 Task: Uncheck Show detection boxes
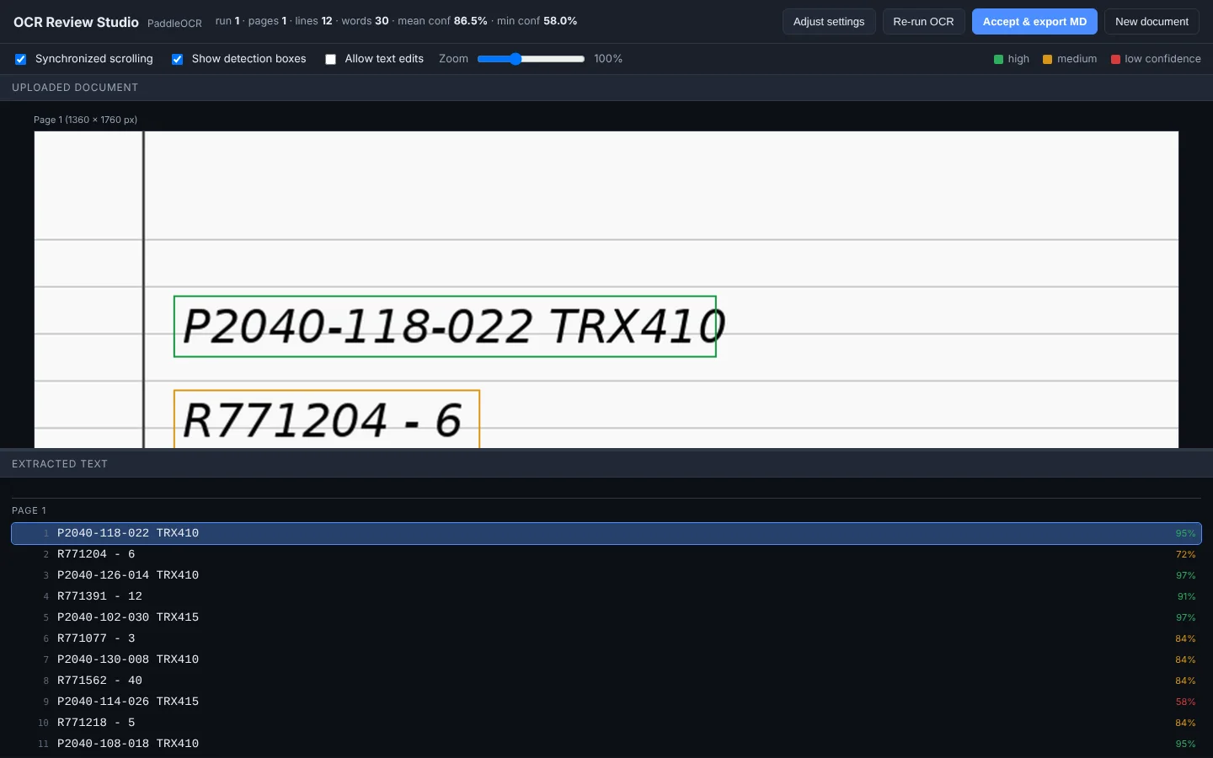[x=177, y=59]
